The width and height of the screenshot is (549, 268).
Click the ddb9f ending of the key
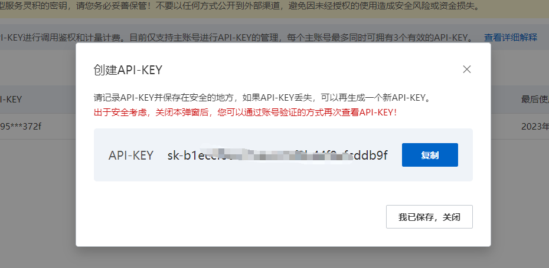point(371,155)
